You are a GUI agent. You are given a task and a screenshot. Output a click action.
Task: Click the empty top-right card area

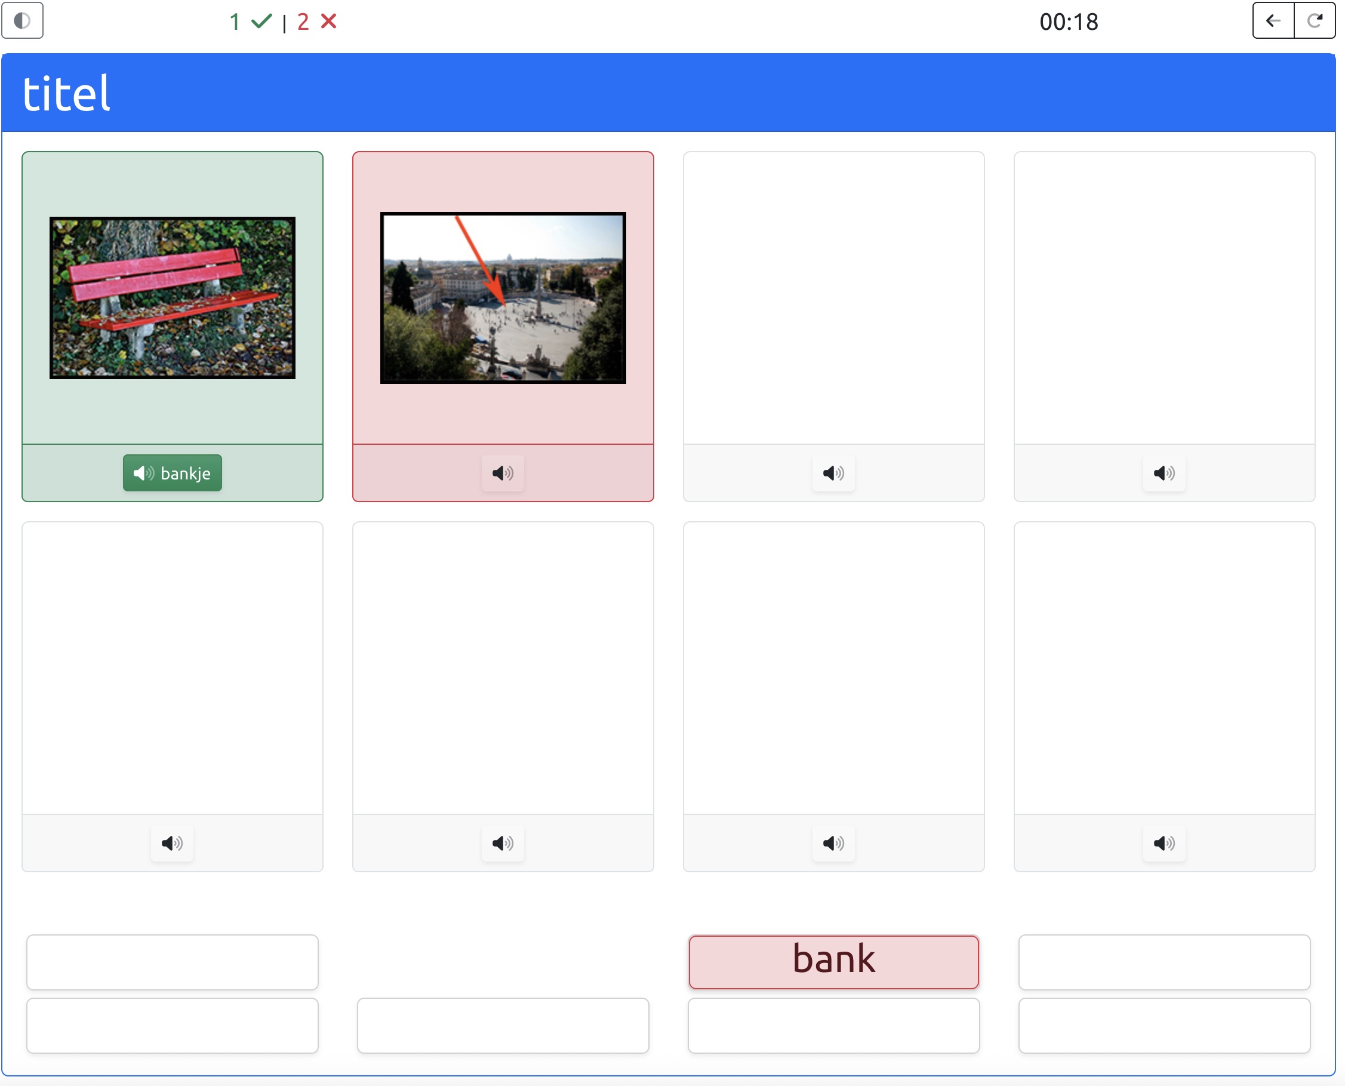coord(1164,298)
